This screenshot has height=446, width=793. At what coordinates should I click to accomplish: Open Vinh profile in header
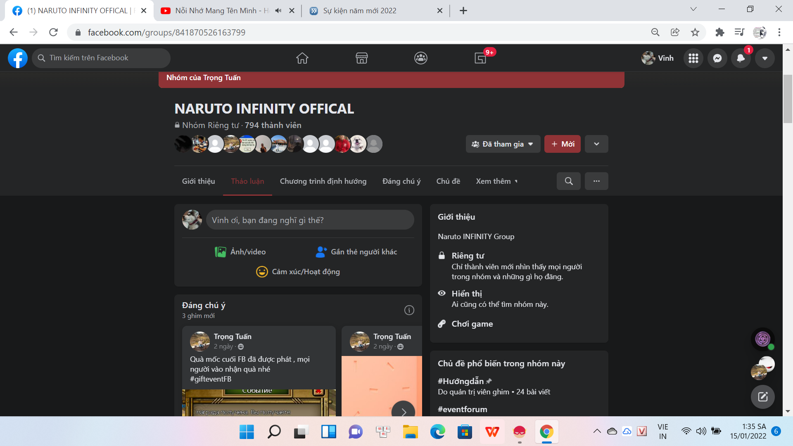[x=658, y=58]
